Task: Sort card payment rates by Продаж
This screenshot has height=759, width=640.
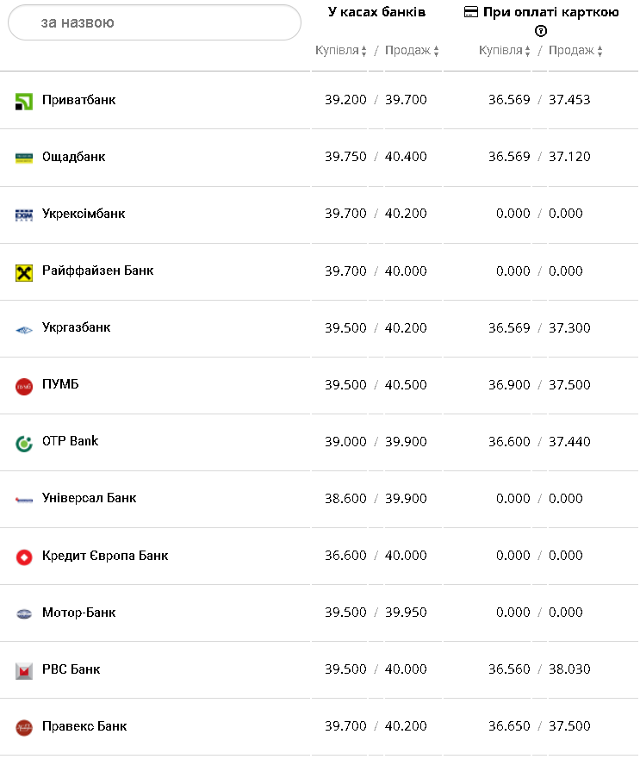Action: coord(575,51)
